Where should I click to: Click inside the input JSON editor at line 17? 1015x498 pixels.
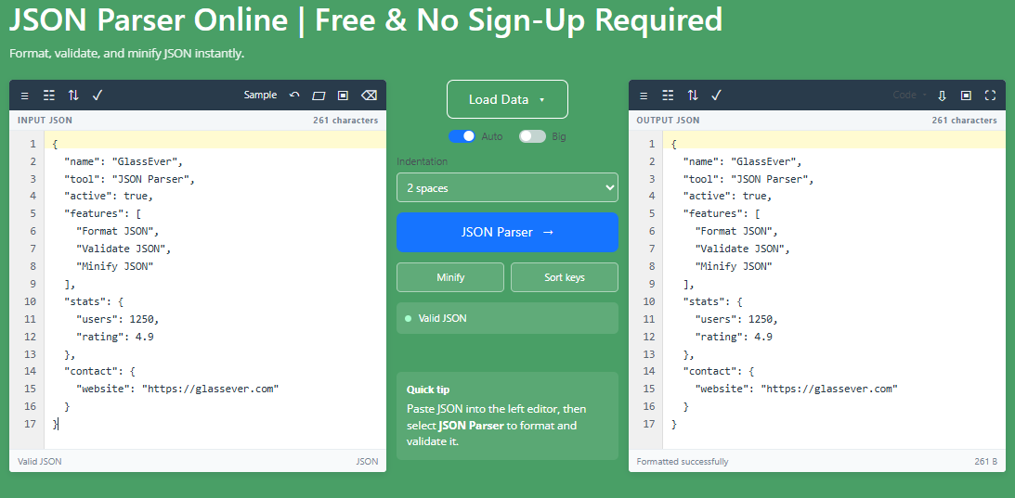215,424
